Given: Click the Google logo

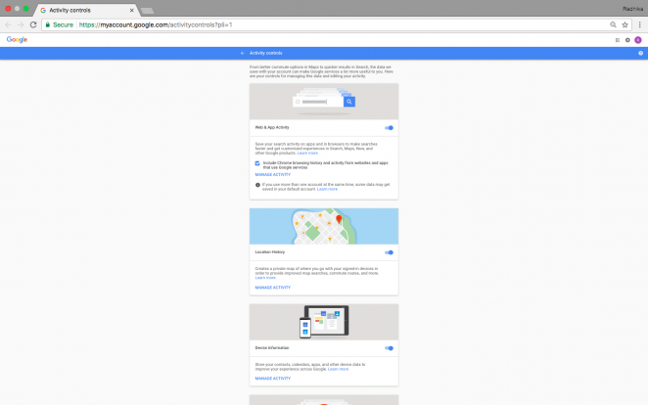Looking at the screenshot, I should coord(17,40).
